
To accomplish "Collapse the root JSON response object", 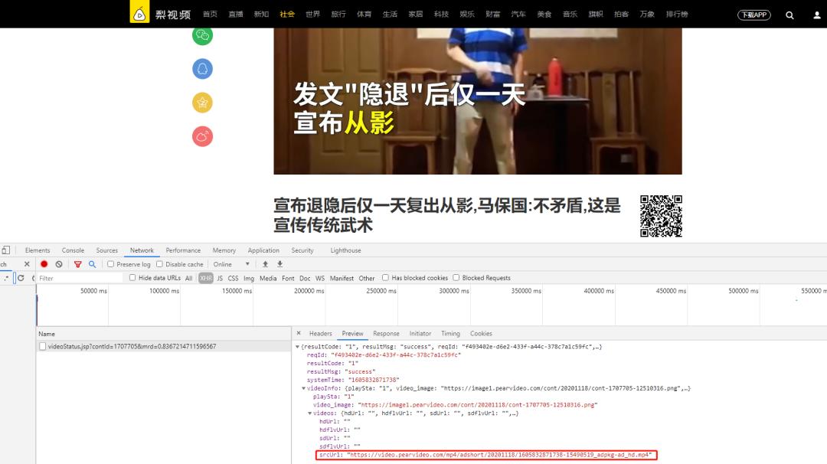I will click(x=297, y=347).
